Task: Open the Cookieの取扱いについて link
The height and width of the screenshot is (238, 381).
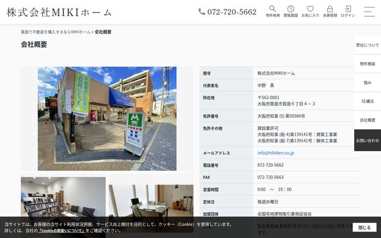Action: click(x=61, y=230)
